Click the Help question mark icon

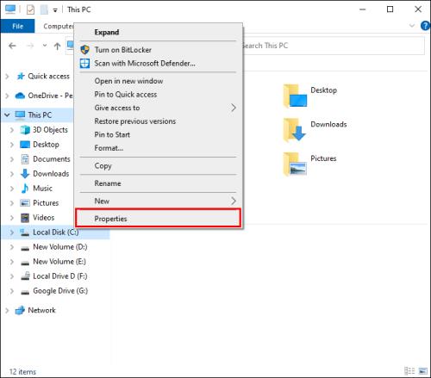pos(425,26)
